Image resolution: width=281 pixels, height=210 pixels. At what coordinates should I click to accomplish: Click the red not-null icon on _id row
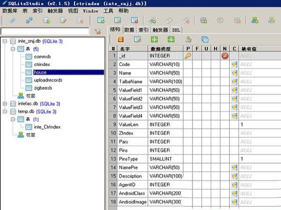tap(225, 56)
